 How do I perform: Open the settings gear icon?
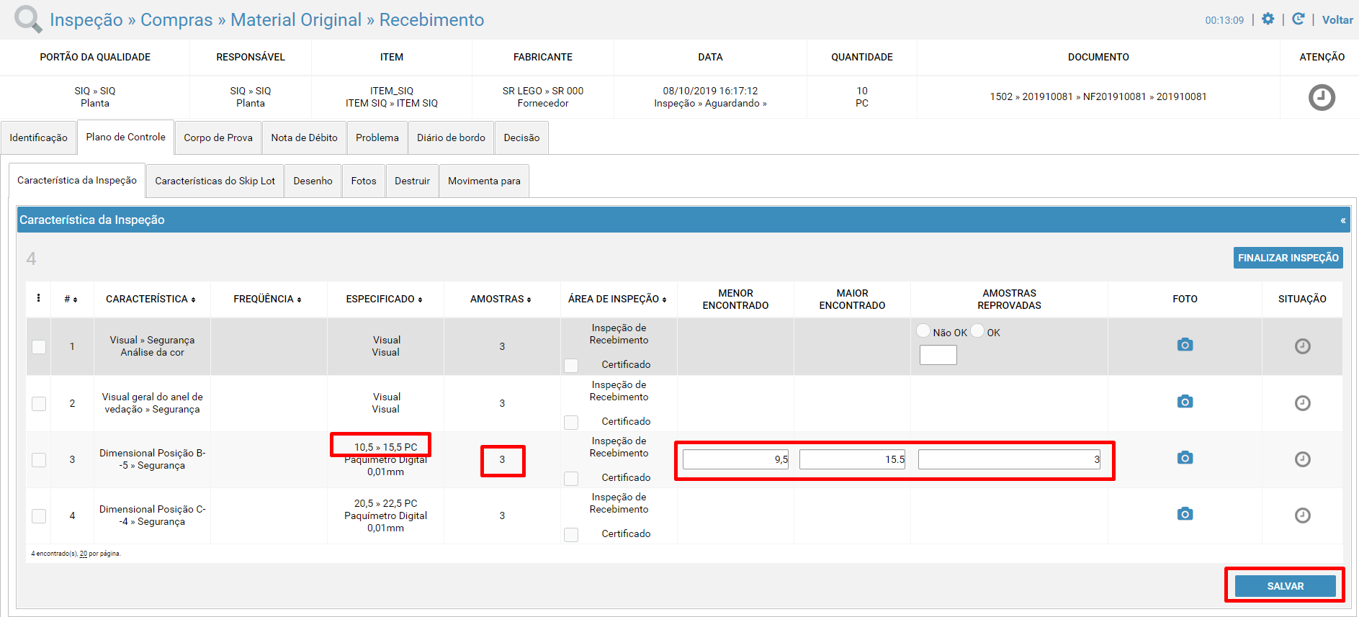[1268, 19]
